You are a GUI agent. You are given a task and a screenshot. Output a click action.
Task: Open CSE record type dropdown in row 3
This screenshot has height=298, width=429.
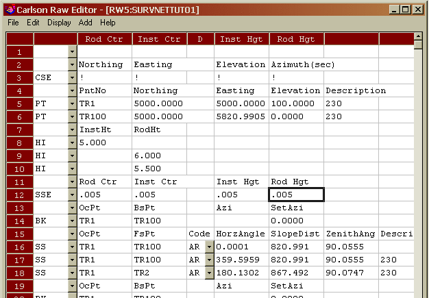(x=72, y=77)
